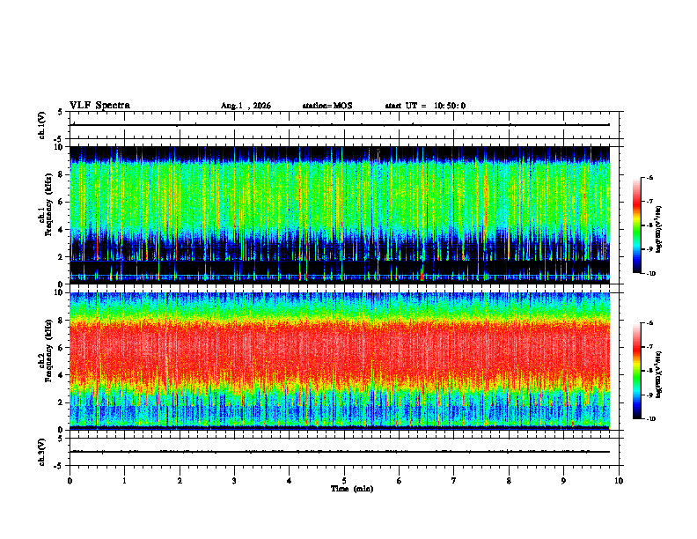
Task: Click time axis tick label "5"
Action: [x=344, y=481]
